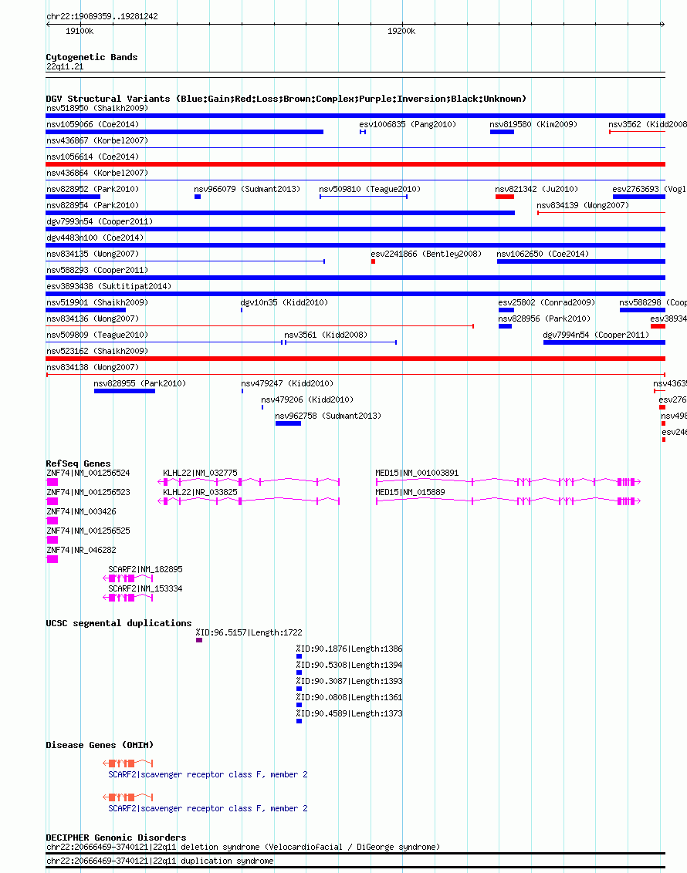
Task: Open transcript MED15|NM_001003891
Action: 417,473
